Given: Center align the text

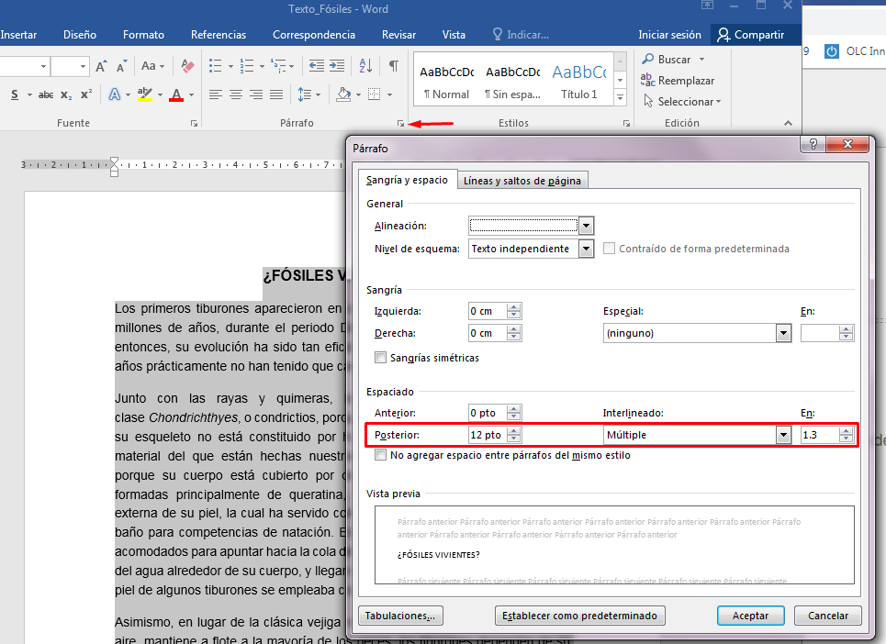Looking at the screenshot, I should (236, 94).
